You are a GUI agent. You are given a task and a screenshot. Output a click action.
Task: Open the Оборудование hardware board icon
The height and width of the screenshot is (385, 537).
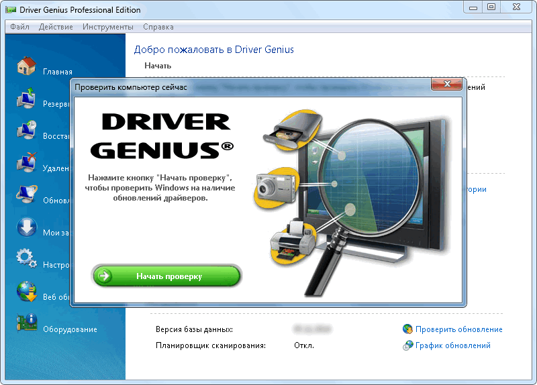[x=27, y=323]
